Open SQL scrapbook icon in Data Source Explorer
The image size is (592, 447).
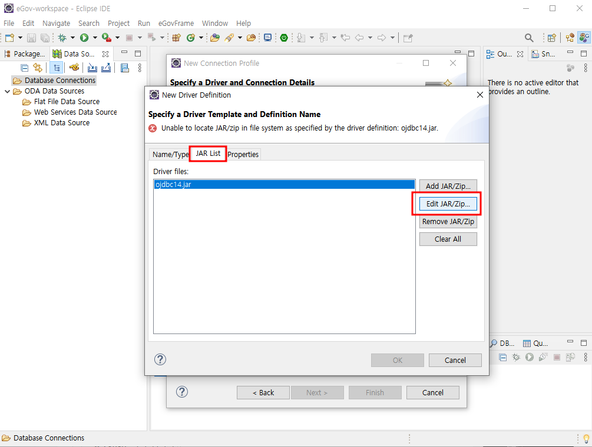(x=125, y=68)
